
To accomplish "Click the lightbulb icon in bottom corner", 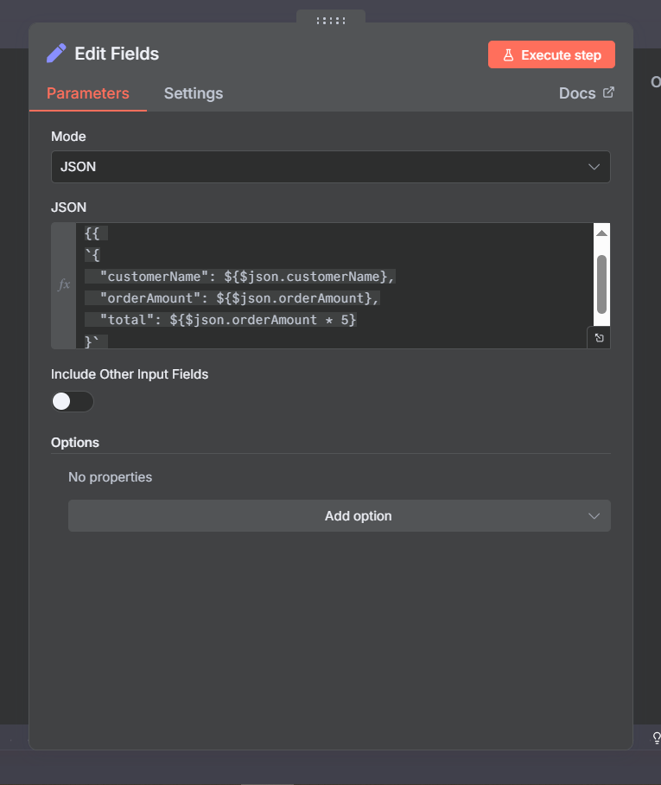I will pyautogui.click(x=656, y=737).
